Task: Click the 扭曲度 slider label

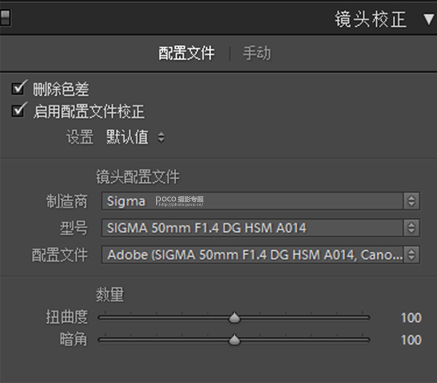Action: pyautogui.click(x=67, y=317)
